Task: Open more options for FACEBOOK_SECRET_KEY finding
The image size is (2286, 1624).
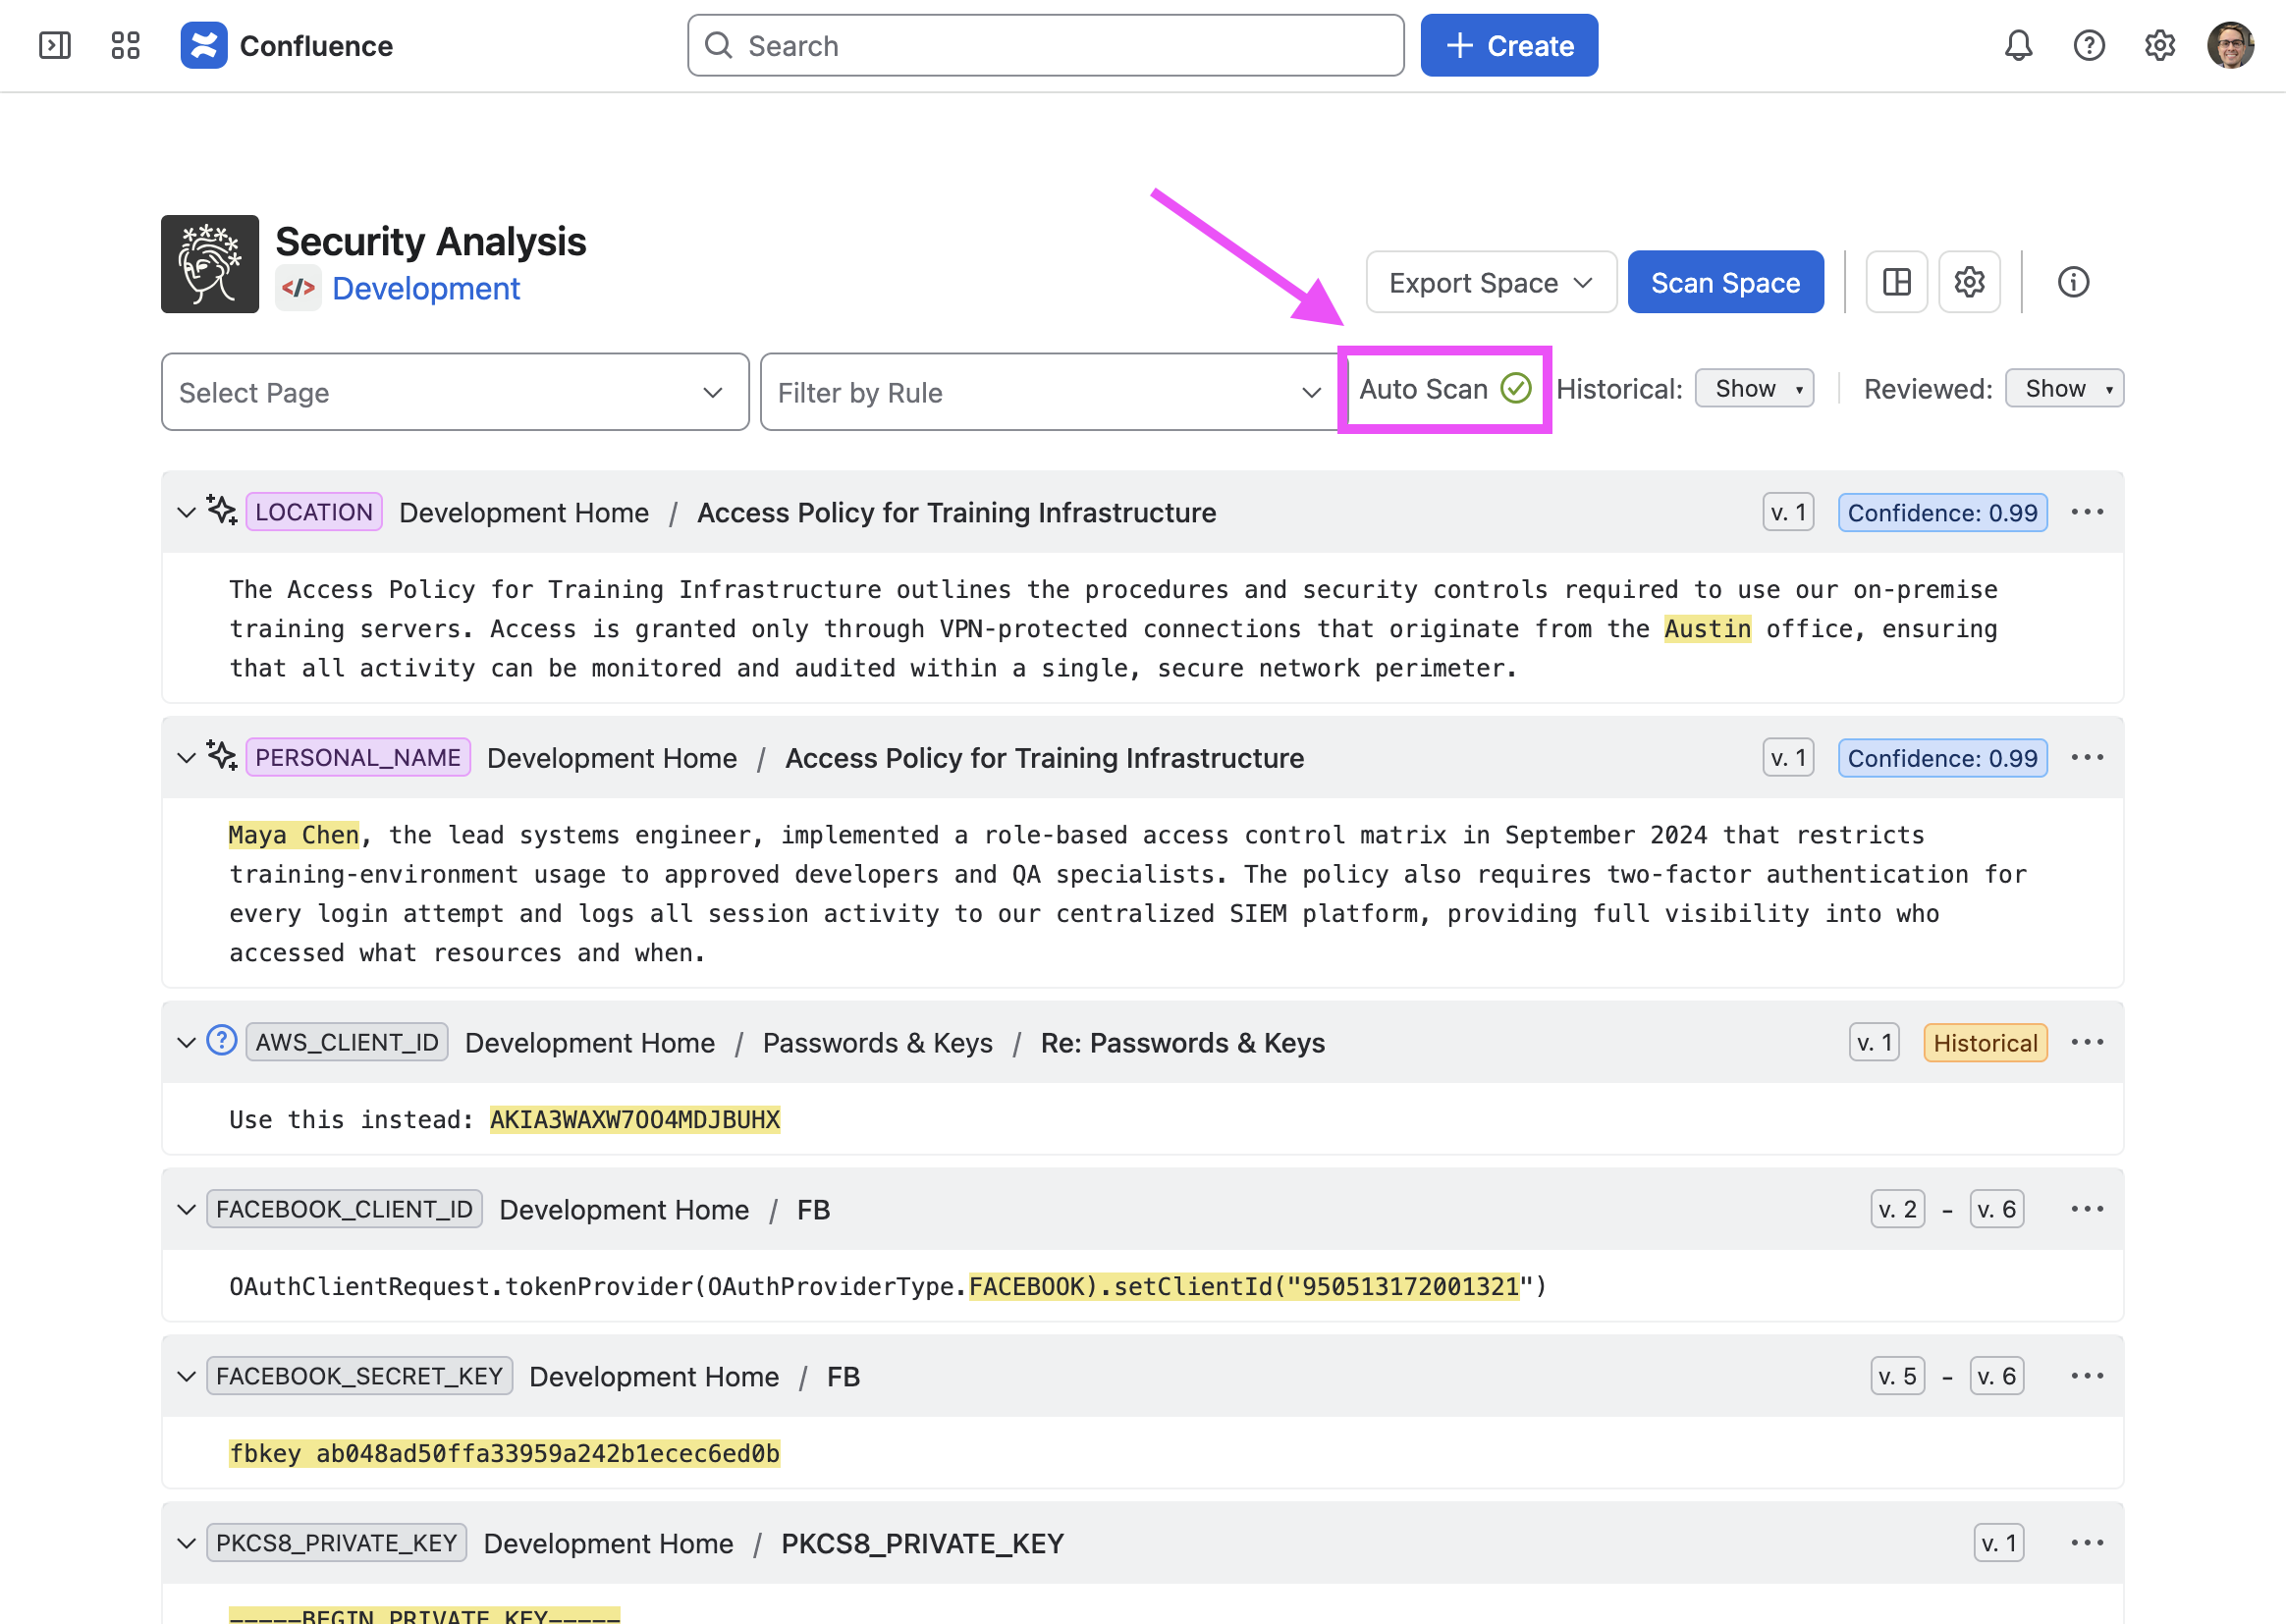Action: (x=2087, y=1376)
